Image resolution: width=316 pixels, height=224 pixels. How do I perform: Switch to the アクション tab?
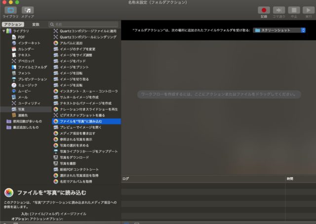click(13, 24)
